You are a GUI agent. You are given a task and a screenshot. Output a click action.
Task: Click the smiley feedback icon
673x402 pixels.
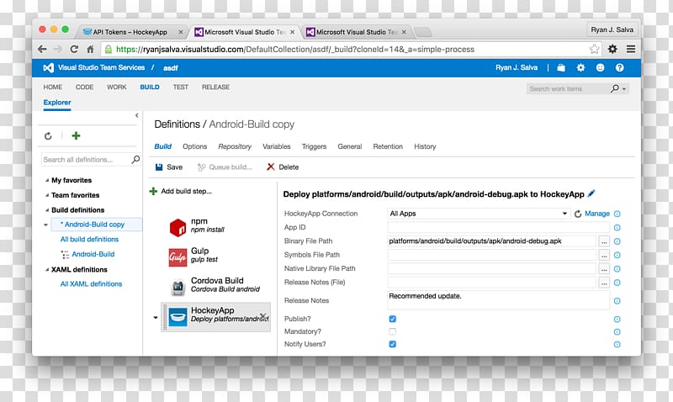pos(600,68)
